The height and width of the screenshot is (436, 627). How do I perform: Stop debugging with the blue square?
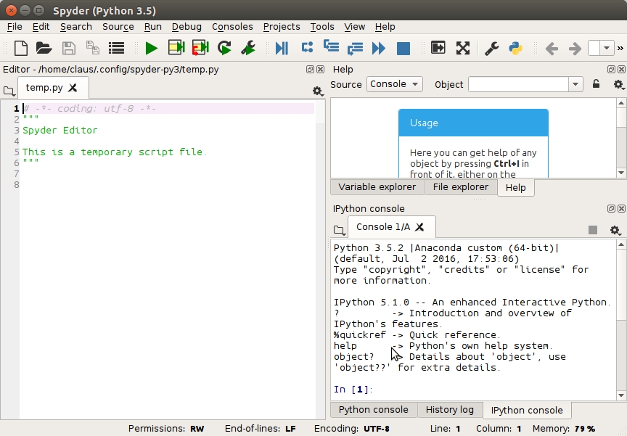[x=403, y=49]
